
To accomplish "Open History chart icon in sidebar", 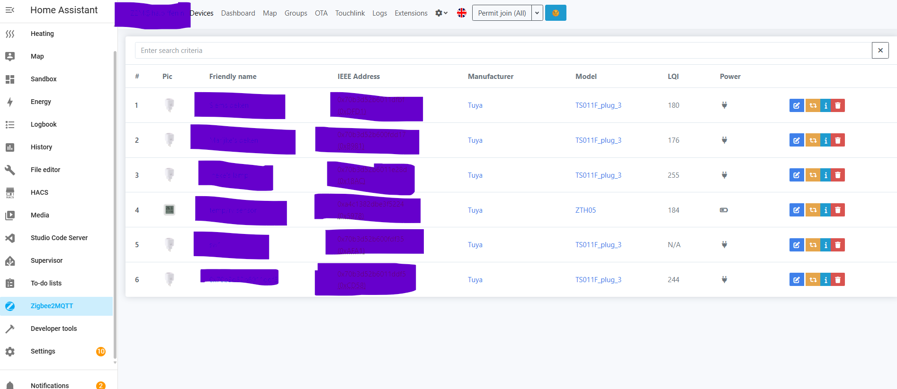I will pyautogui.click(x=10, y=147).
